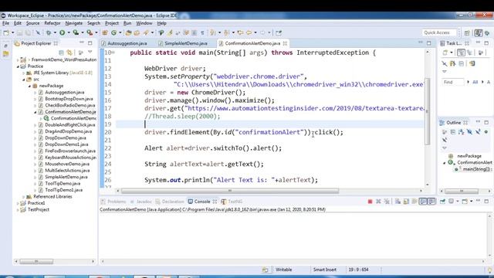
Task: Click the Project Explorer horizontal scrollbar
Action: tap(36, 261)
